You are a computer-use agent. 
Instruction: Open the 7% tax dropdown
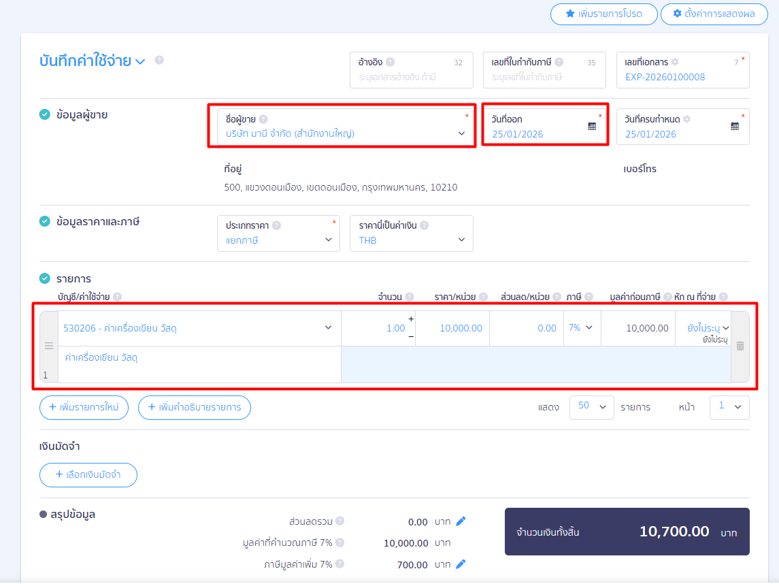click(x=582, y=328)
